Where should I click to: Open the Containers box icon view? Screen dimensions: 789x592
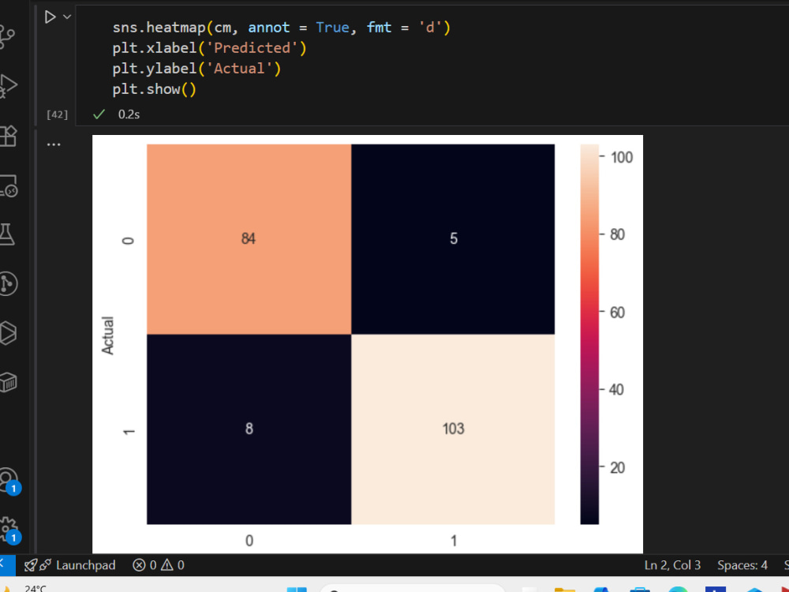[x=8, y=382]
